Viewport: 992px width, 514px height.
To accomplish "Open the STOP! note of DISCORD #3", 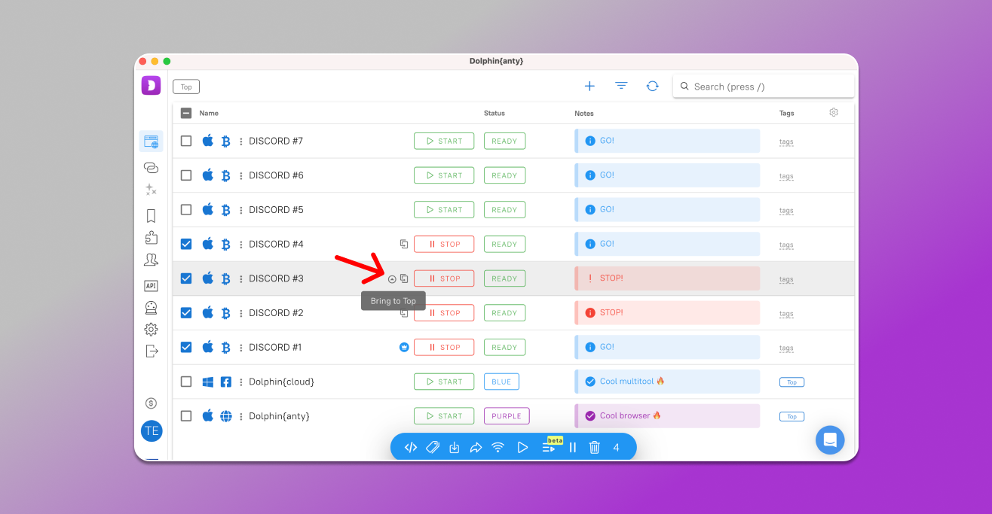I will [x=667, y=278].
